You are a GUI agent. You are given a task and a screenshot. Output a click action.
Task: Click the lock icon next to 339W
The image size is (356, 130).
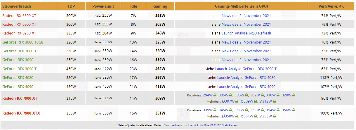[x=215, y=110]
